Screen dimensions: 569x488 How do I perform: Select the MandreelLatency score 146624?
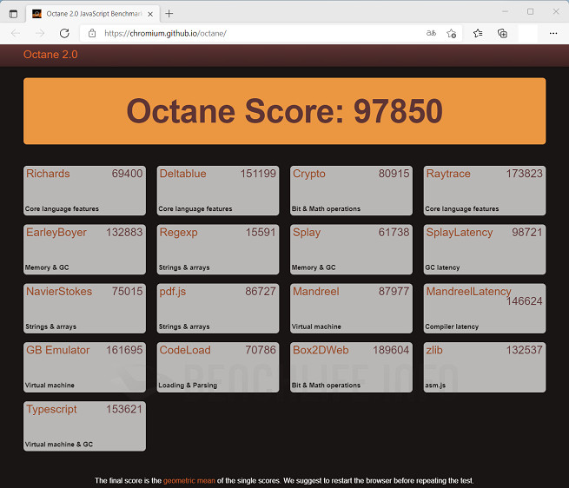(525, 301)
